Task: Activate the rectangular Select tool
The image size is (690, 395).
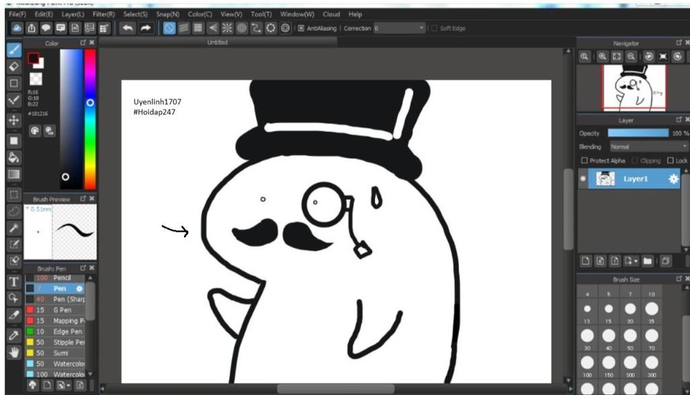Action: 14,195
